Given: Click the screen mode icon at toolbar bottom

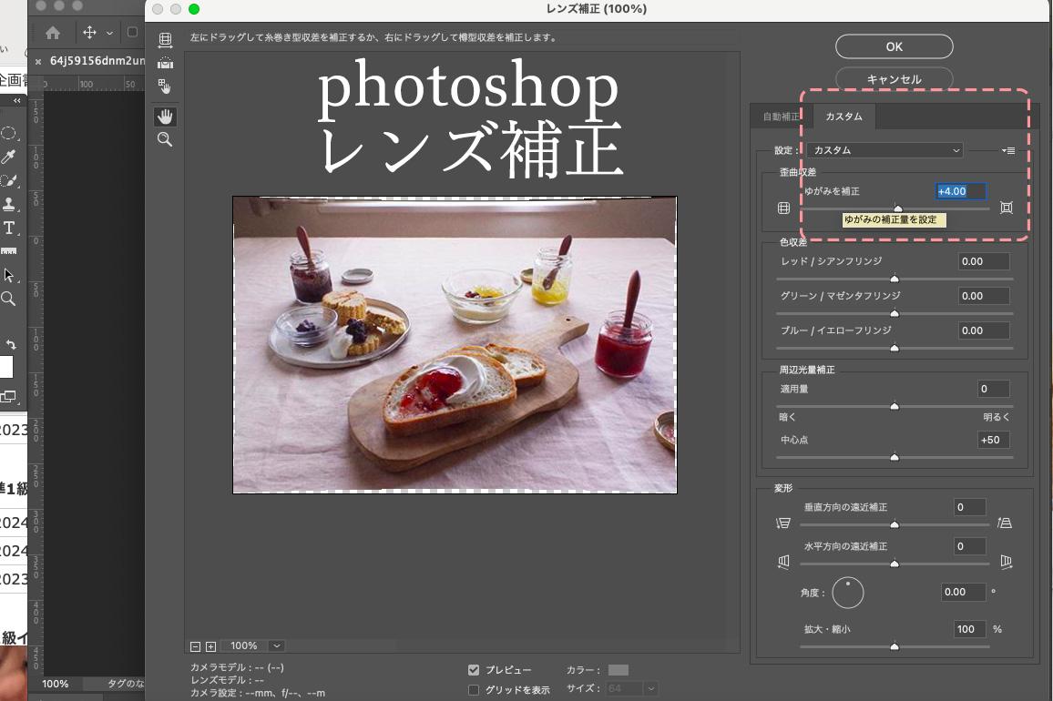Looking at the screenshot, I should (8, 397).
